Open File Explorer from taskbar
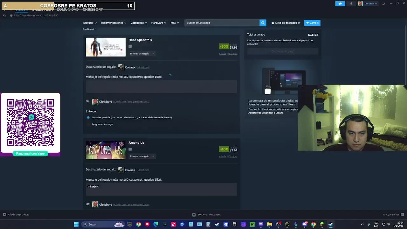Screen dimensions: 407x229 point(269,224)
